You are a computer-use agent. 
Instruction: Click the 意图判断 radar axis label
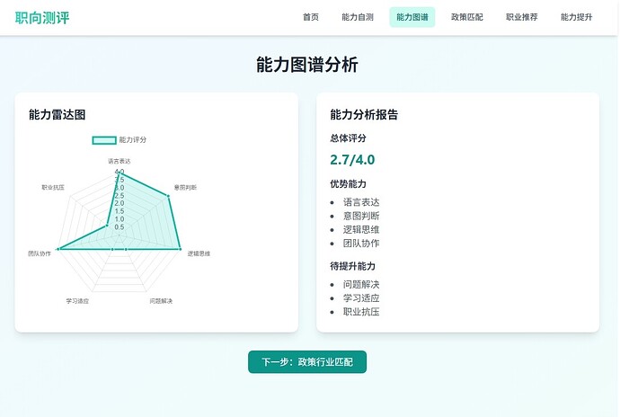[185, 187]
